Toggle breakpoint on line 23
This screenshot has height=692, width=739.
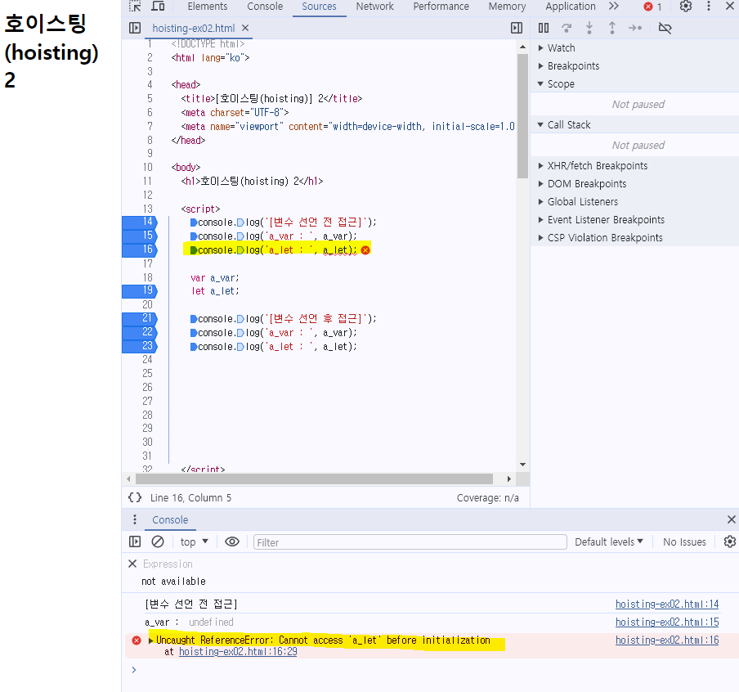pyautogui.click(x=140, y=346)
